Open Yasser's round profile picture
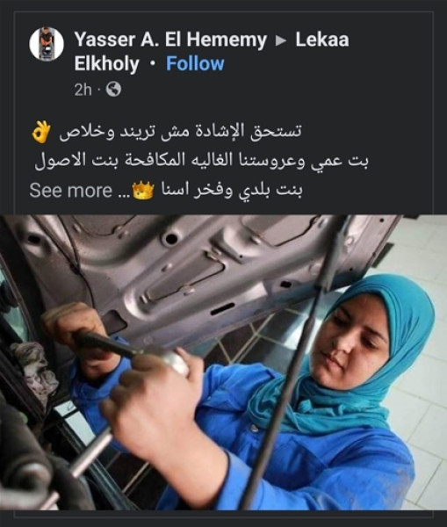Image resolution: width=447 pixels, height=527 pixels. [x=47, y=45]
